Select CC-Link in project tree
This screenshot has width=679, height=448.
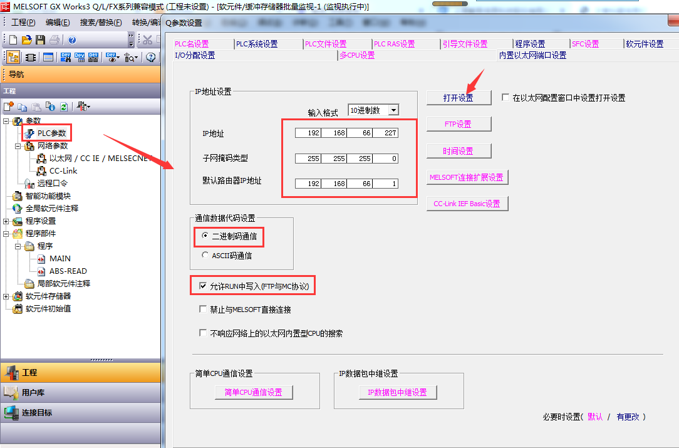point(63,170)
